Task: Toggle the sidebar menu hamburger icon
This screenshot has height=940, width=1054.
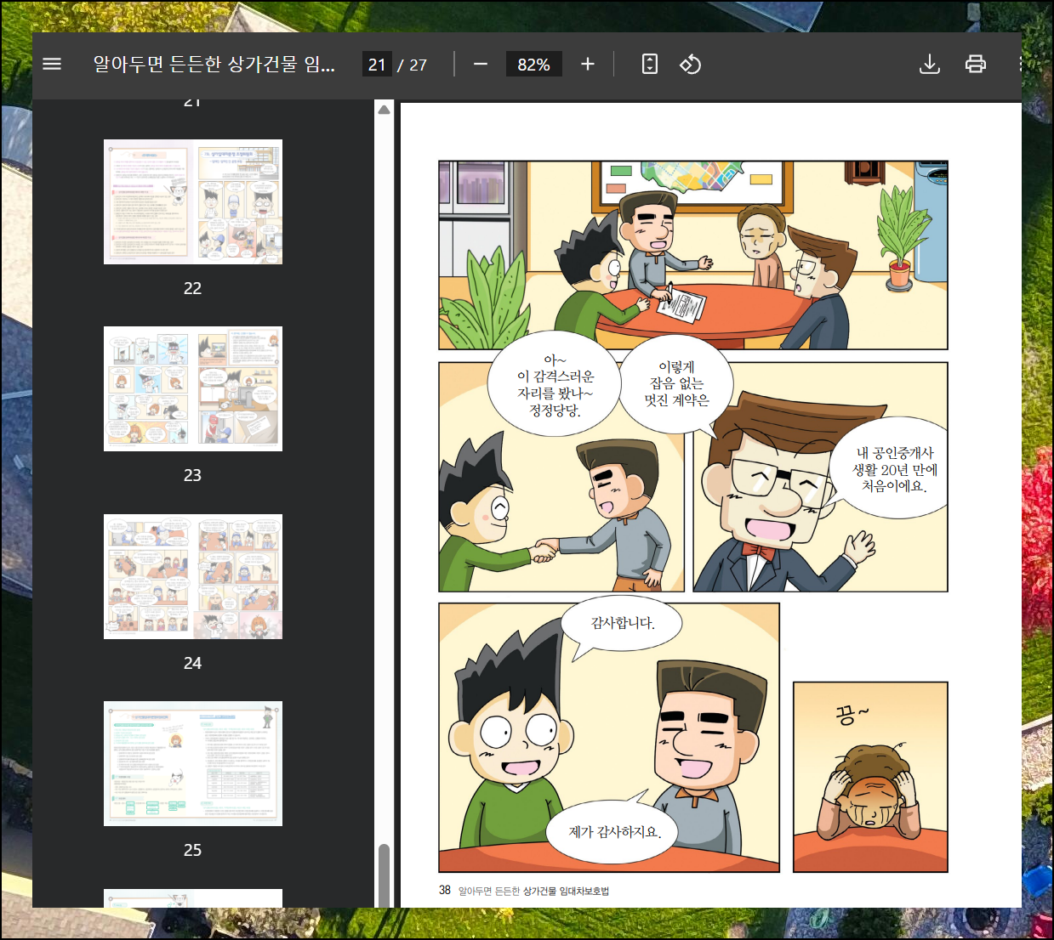Action: (x=52, y=64)
